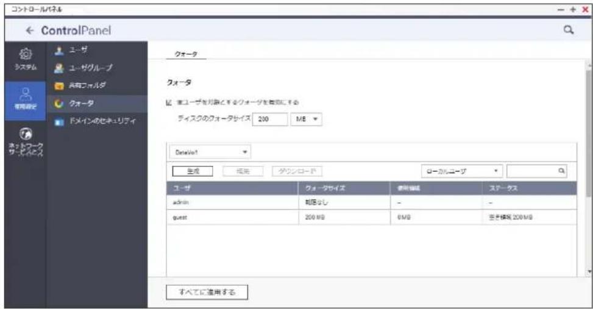593x309 pixels.
Task: Click the 生成 button
Action: pos(193,171)
